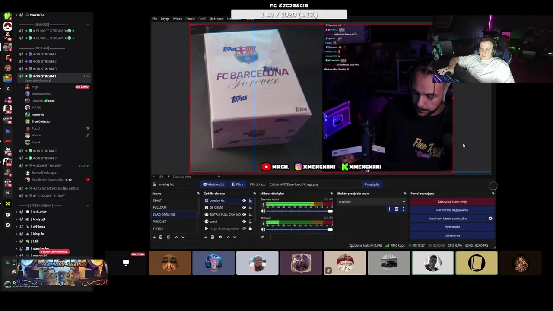
Task: Create channel in BUNGEE category plus icon
Action: click(x=88, y=25)
